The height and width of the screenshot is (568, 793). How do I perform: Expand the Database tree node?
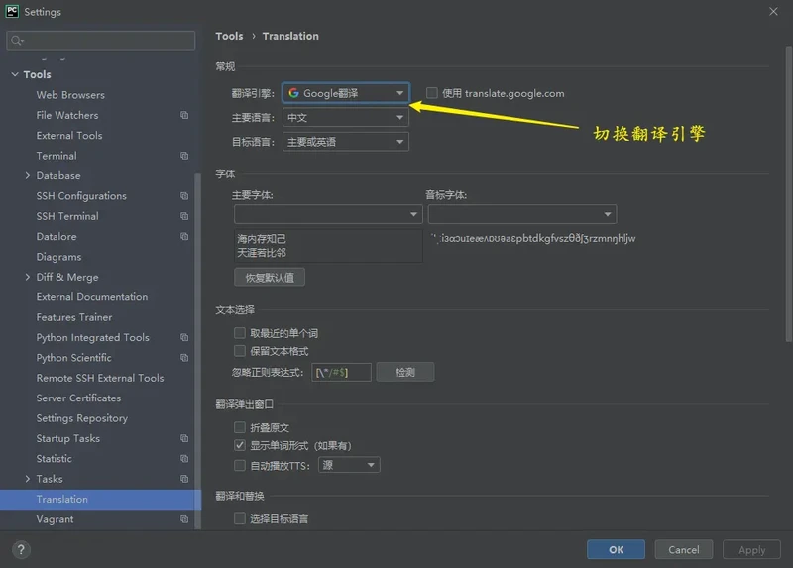click(x=27, y=176)
